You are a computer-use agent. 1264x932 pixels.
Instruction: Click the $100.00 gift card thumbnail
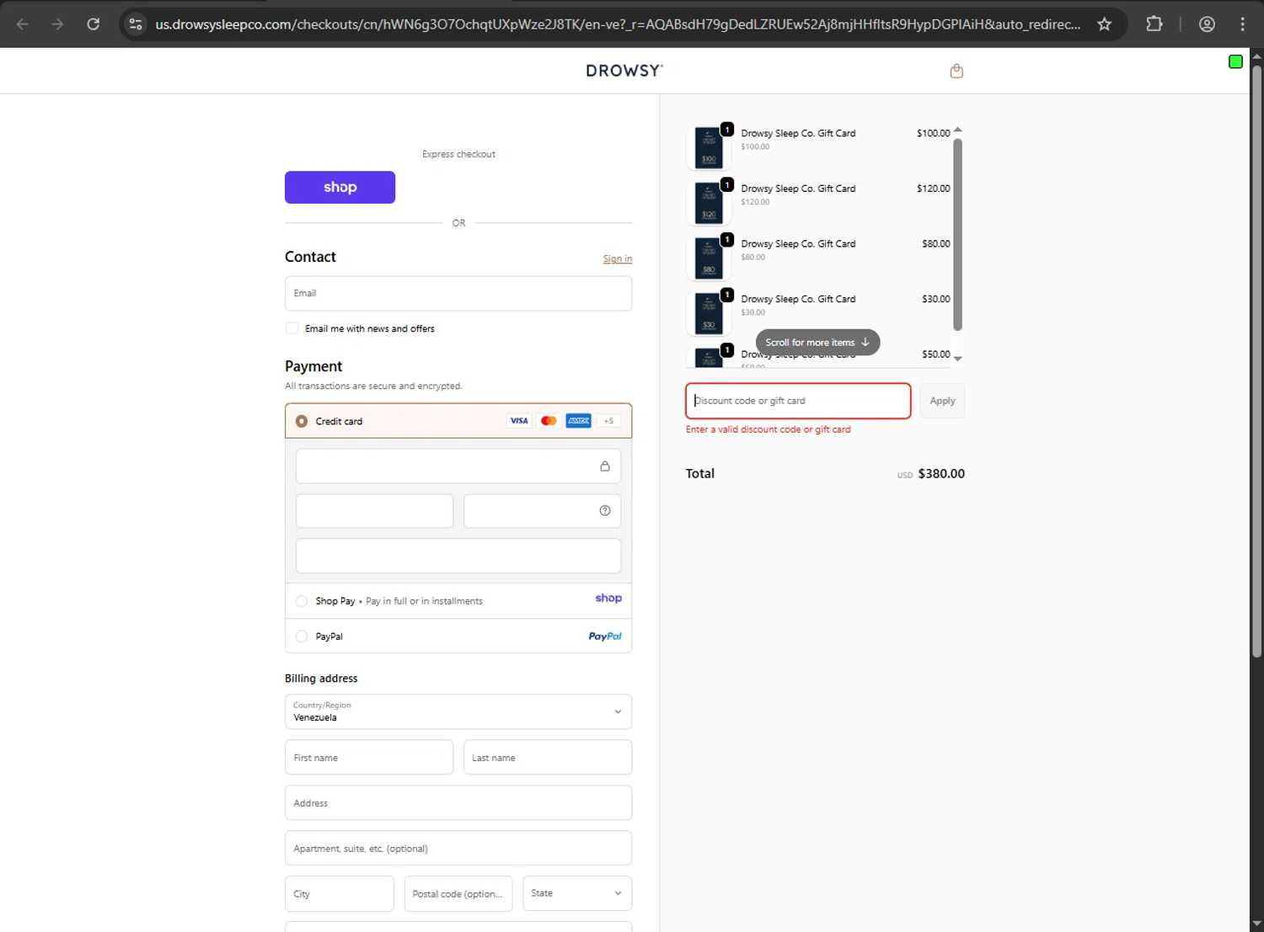click(709, 147)
